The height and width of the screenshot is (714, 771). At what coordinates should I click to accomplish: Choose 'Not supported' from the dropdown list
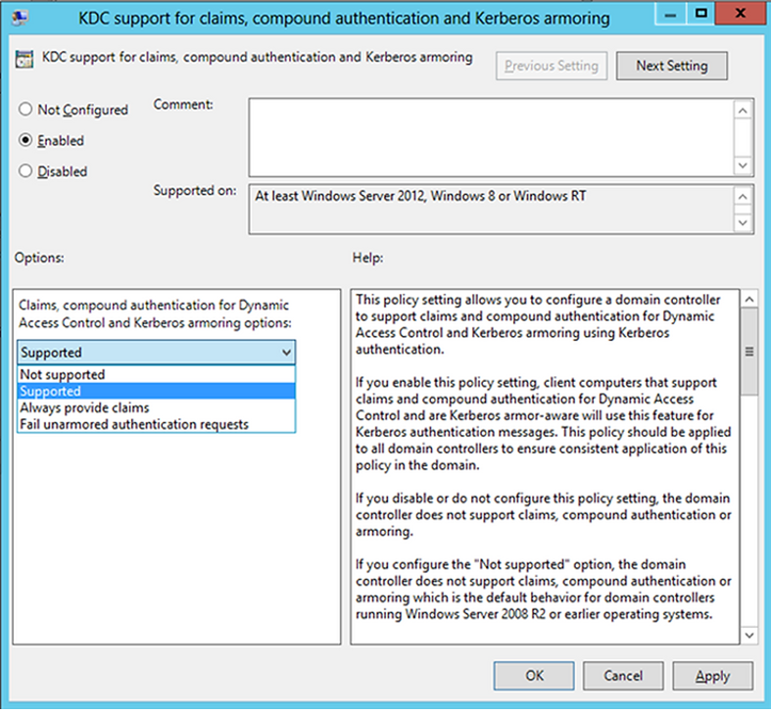coord(63,375)
